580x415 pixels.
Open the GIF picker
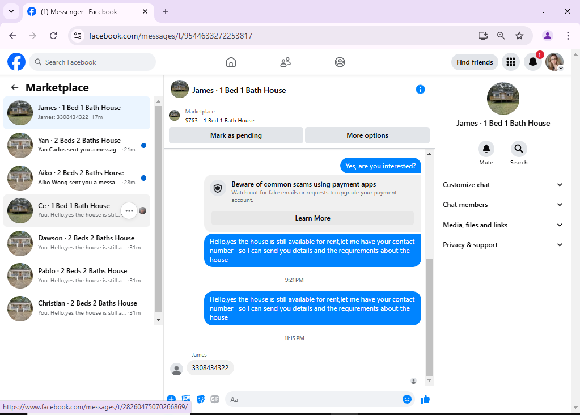pyautogui.click(x=215, y=399)
